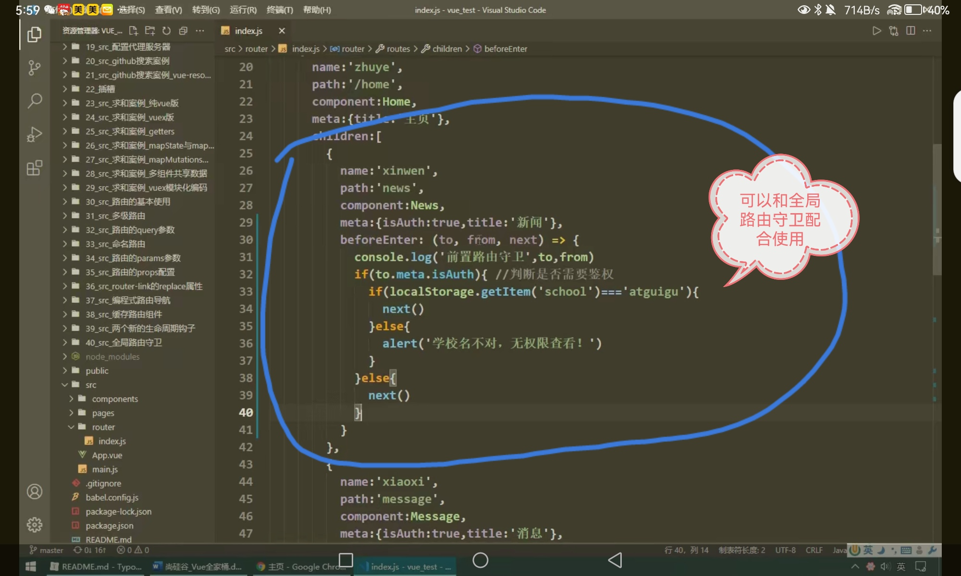Click the New File icon in explorer
This screenshot has width=961, height=576.
pyautogui.click(x=133, y=31)
